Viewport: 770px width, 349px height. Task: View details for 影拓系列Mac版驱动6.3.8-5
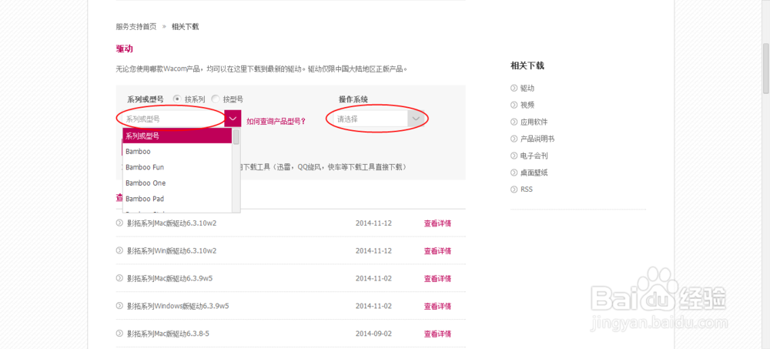click(x=437, y=334)
